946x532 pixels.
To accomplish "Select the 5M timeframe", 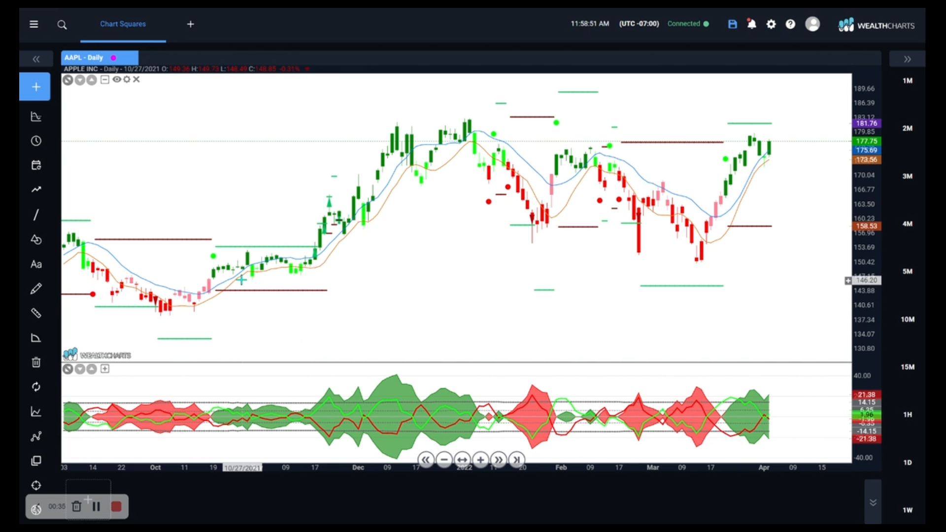I will (908, 271).
